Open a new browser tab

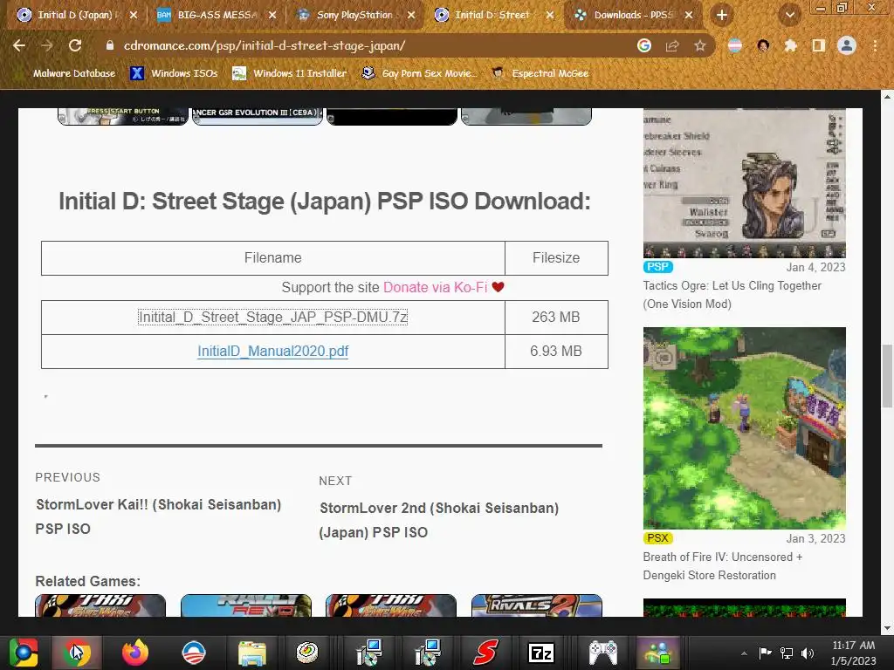coord(722,15)
